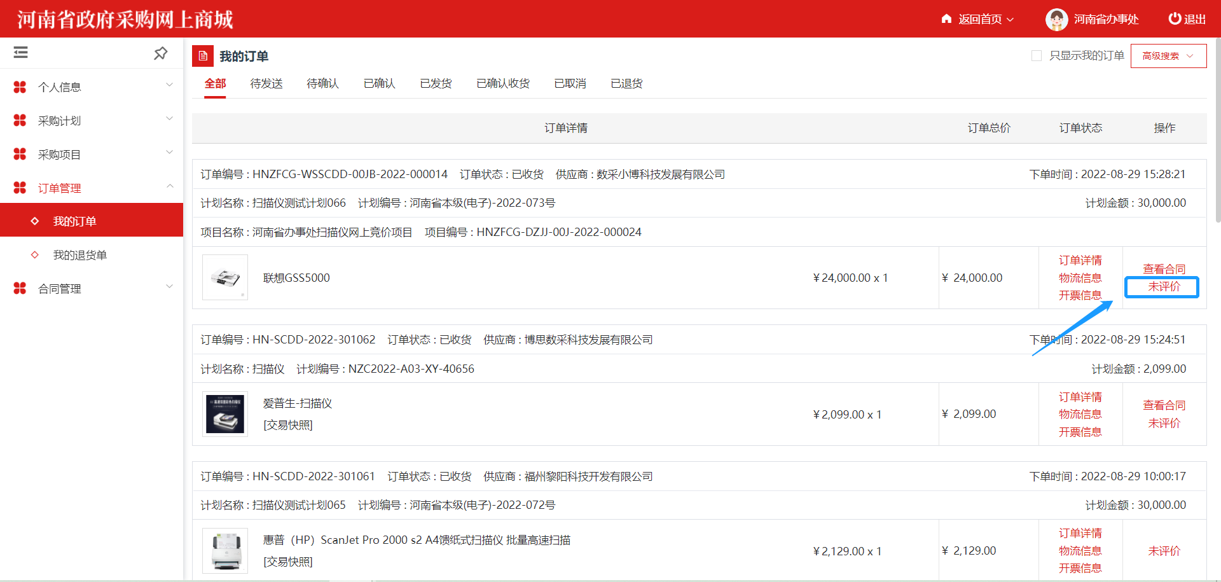Click [交易快照] under 爱普生-扫描仪

point(288,425)
